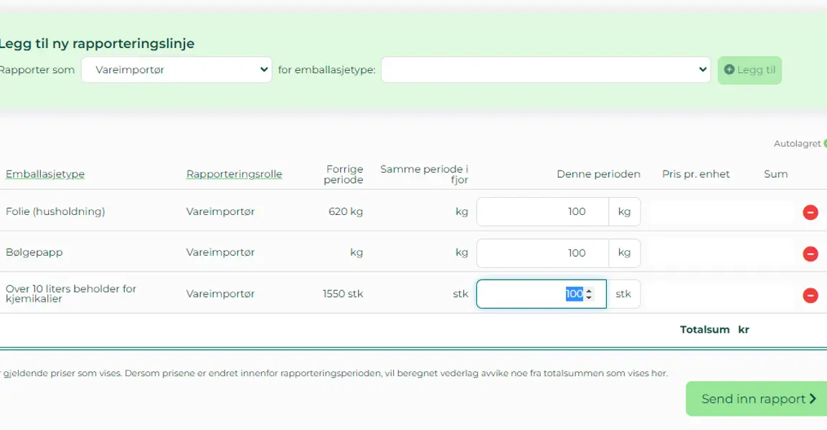The height and width of the screenshot is (430, 827).
Task: Open the Rapporter som Vareimportør dropdown
Action: click(x=176, y=70)
